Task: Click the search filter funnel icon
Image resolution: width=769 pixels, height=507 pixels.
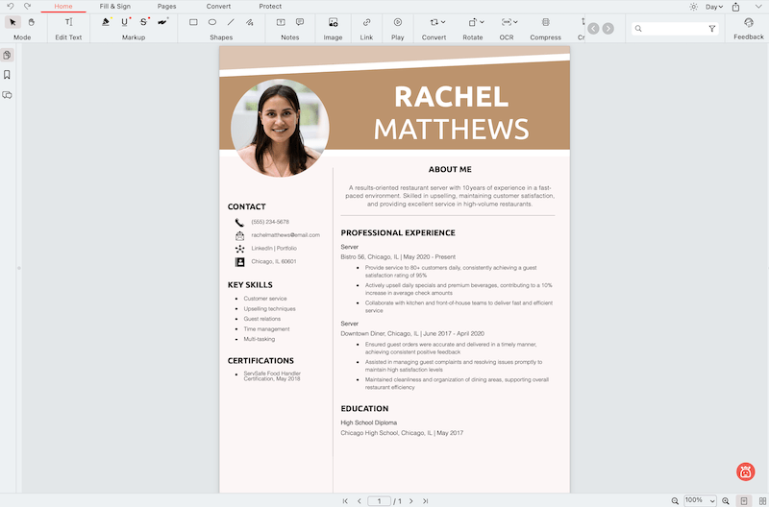Action: click(711, 29)
